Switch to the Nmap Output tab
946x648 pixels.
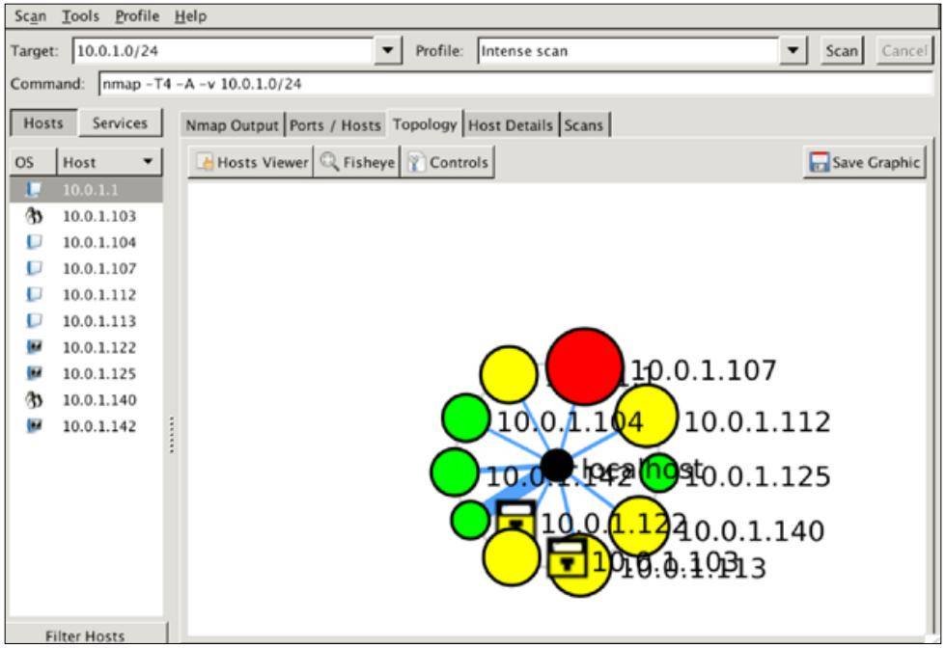tap(232, 125)
